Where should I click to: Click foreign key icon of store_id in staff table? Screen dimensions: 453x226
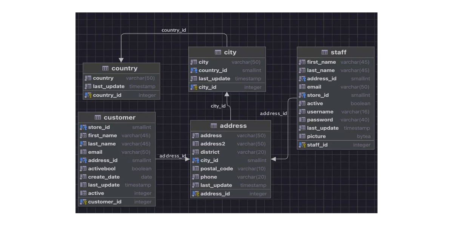pos(302,95)
